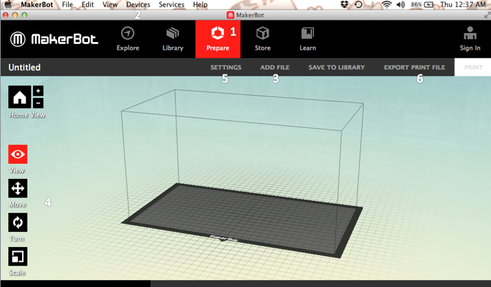Open the Explore compass icon
The height and width of the screenshot is (287, 491).
(128, 34)
